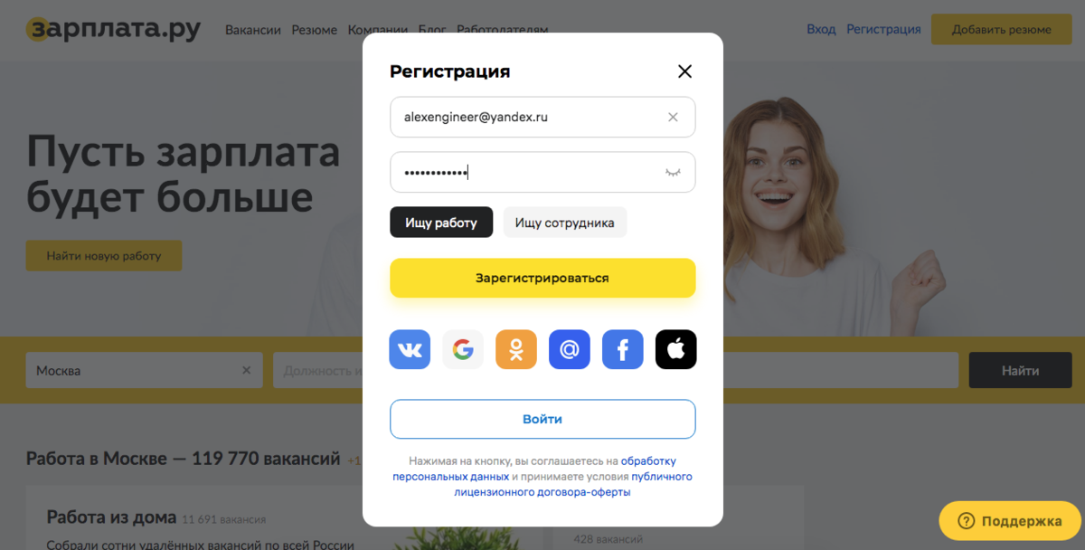Click the Войти outlined button
Screen dimensions: 1085x550
point(542,419)
